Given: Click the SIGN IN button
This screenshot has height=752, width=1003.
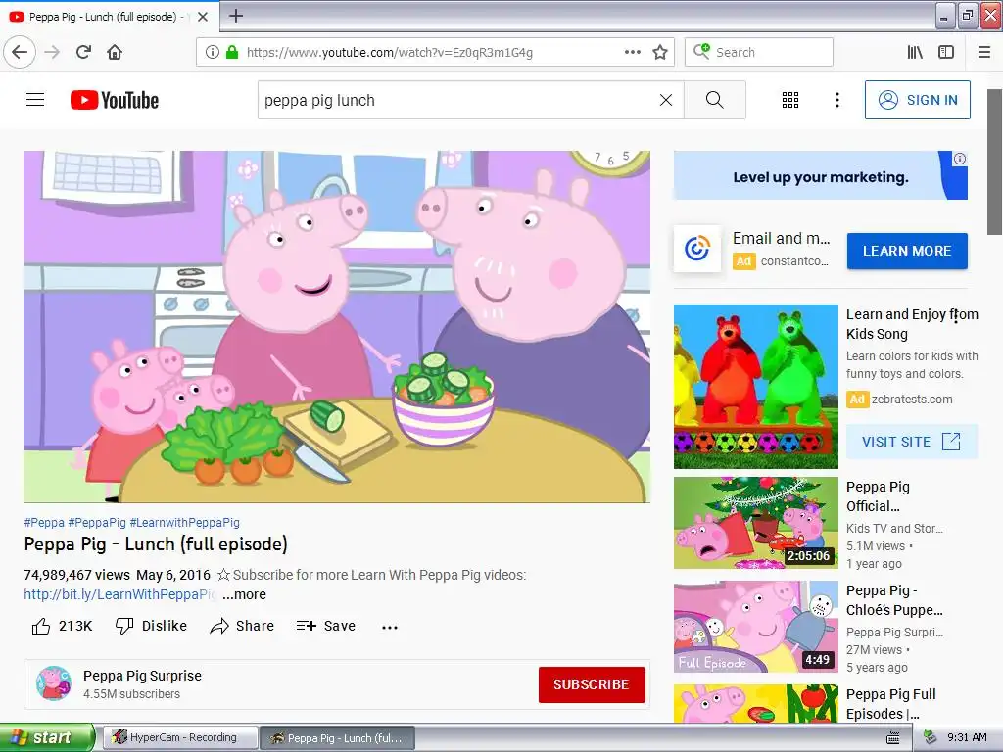Looking at the screenshot, I should click(917, 100).
